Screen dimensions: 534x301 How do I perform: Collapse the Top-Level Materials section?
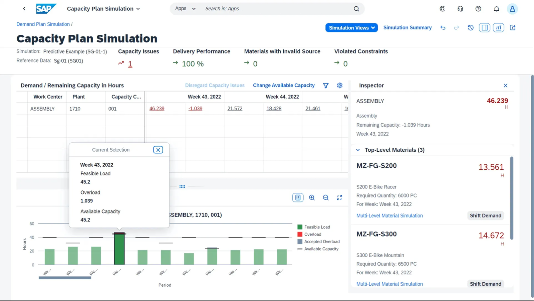[358, 150]
